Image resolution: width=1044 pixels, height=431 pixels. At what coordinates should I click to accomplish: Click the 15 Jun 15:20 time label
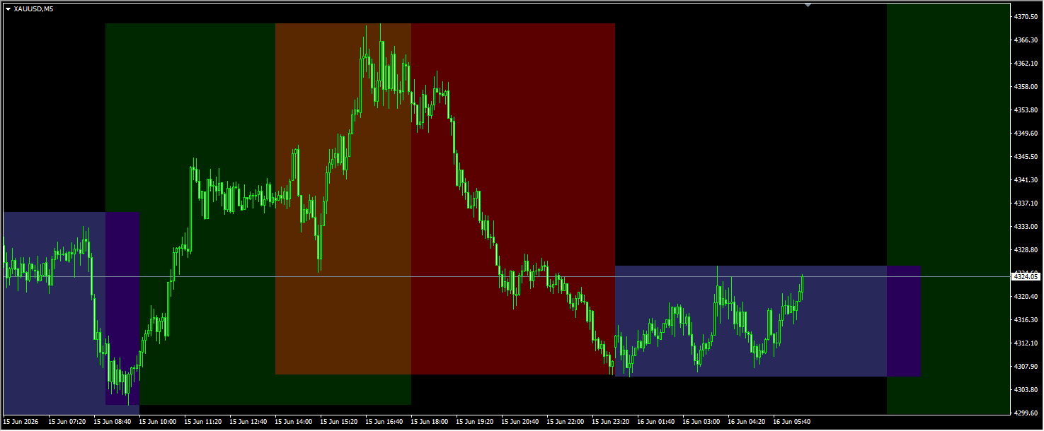coord(338,422)
